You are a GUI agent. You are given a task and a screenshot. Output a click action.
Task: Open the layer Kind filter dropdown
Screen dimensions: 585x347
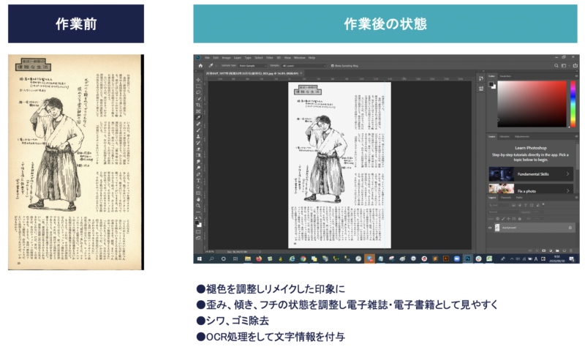[x=499, y=205]
